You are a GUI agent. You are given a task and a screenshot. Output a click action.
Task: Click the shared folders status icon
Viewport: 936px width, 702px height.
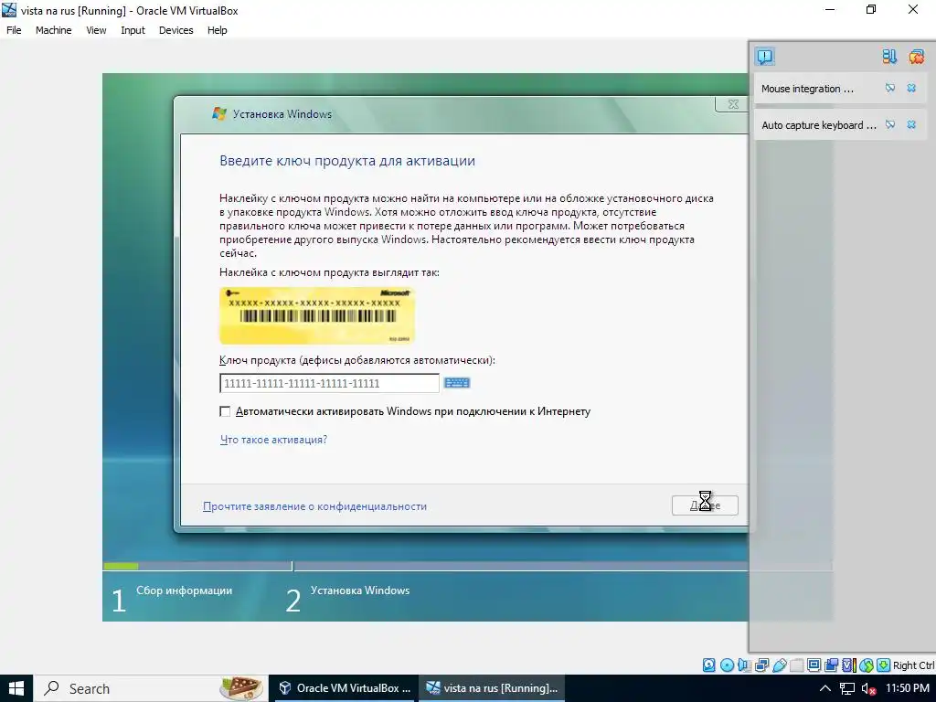(x=796, y=665)
